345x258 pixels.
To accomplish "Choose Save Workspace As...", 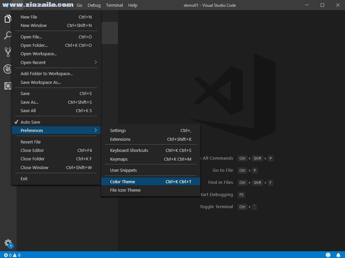I will (x=56, y=82).
